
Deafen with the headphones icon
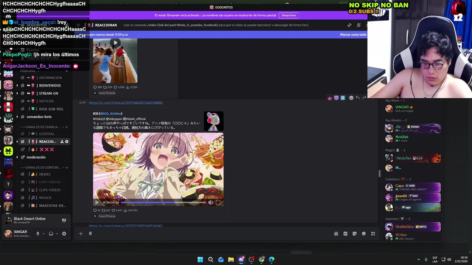coord(51,233)
